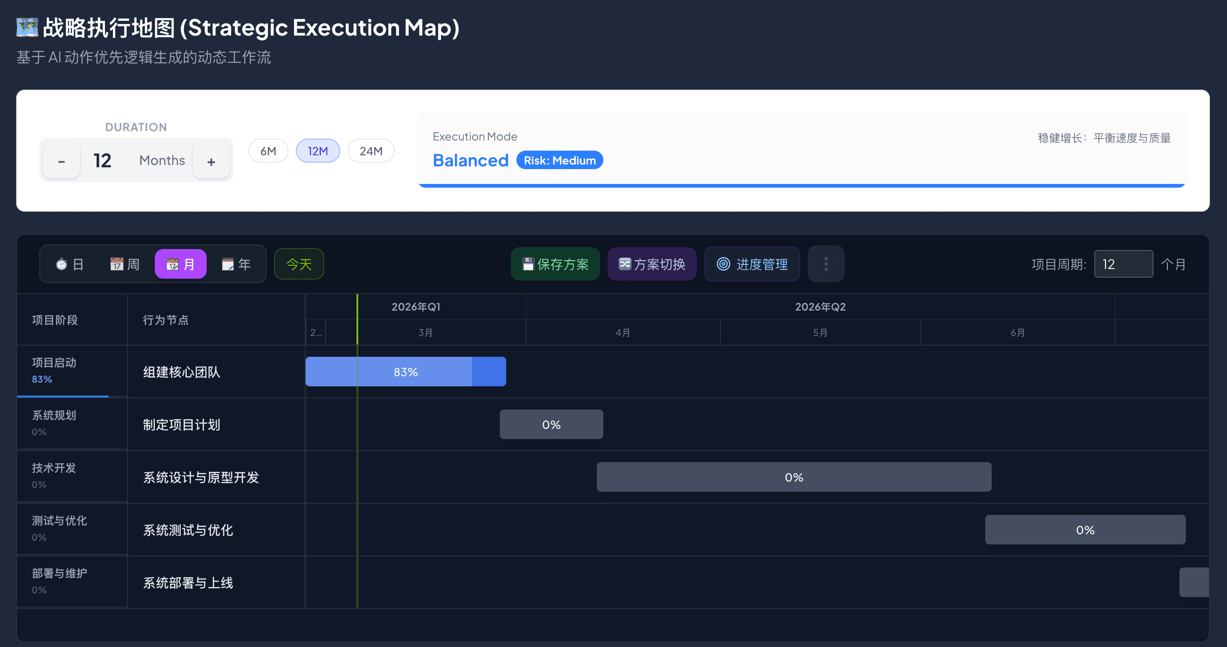1227x647 pixels.
Task: Re-select the 12M duration preset
Action: (318, 151)
